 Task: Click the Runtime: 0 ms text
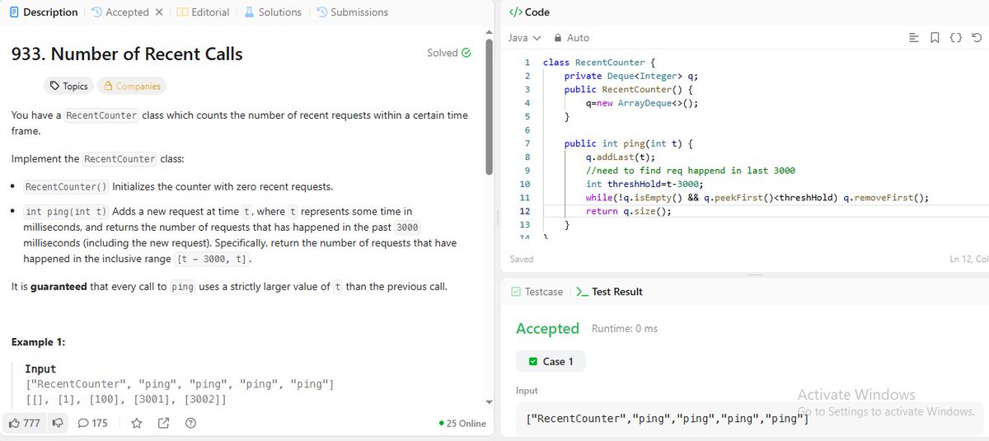tap(625, 329)
